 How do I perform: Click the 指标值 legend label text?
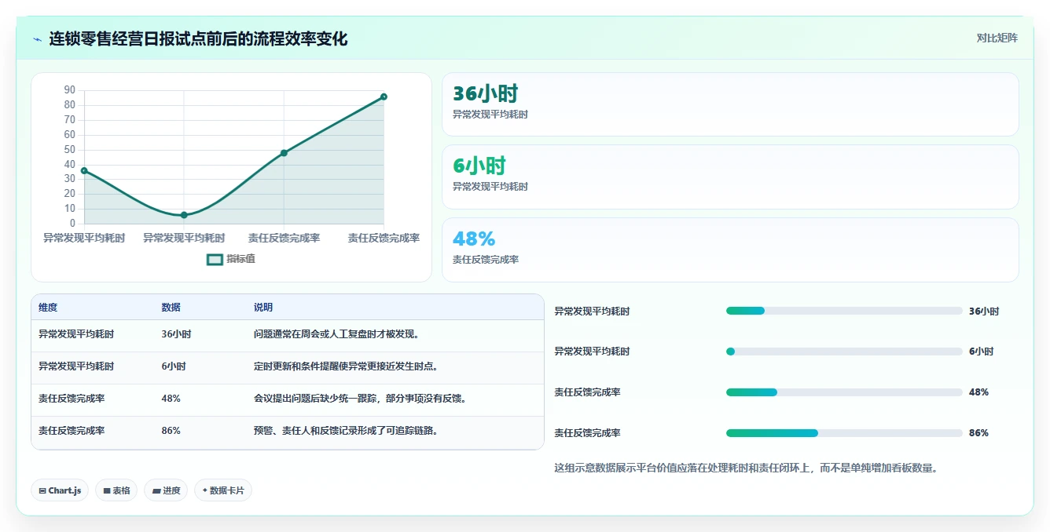(240, 259)
